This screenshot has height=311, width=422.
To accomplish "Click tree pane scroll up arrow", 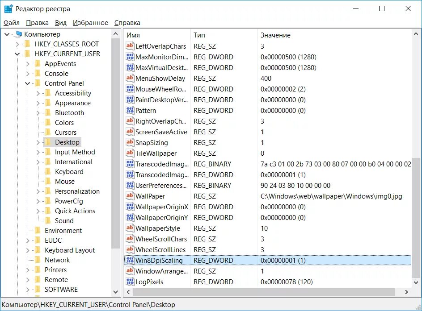I will (116, 34).
